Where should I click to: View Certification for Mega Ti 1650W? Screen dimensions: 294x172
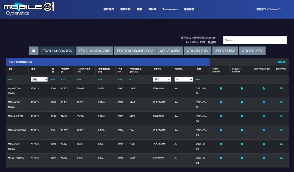(x=263, y=158)
